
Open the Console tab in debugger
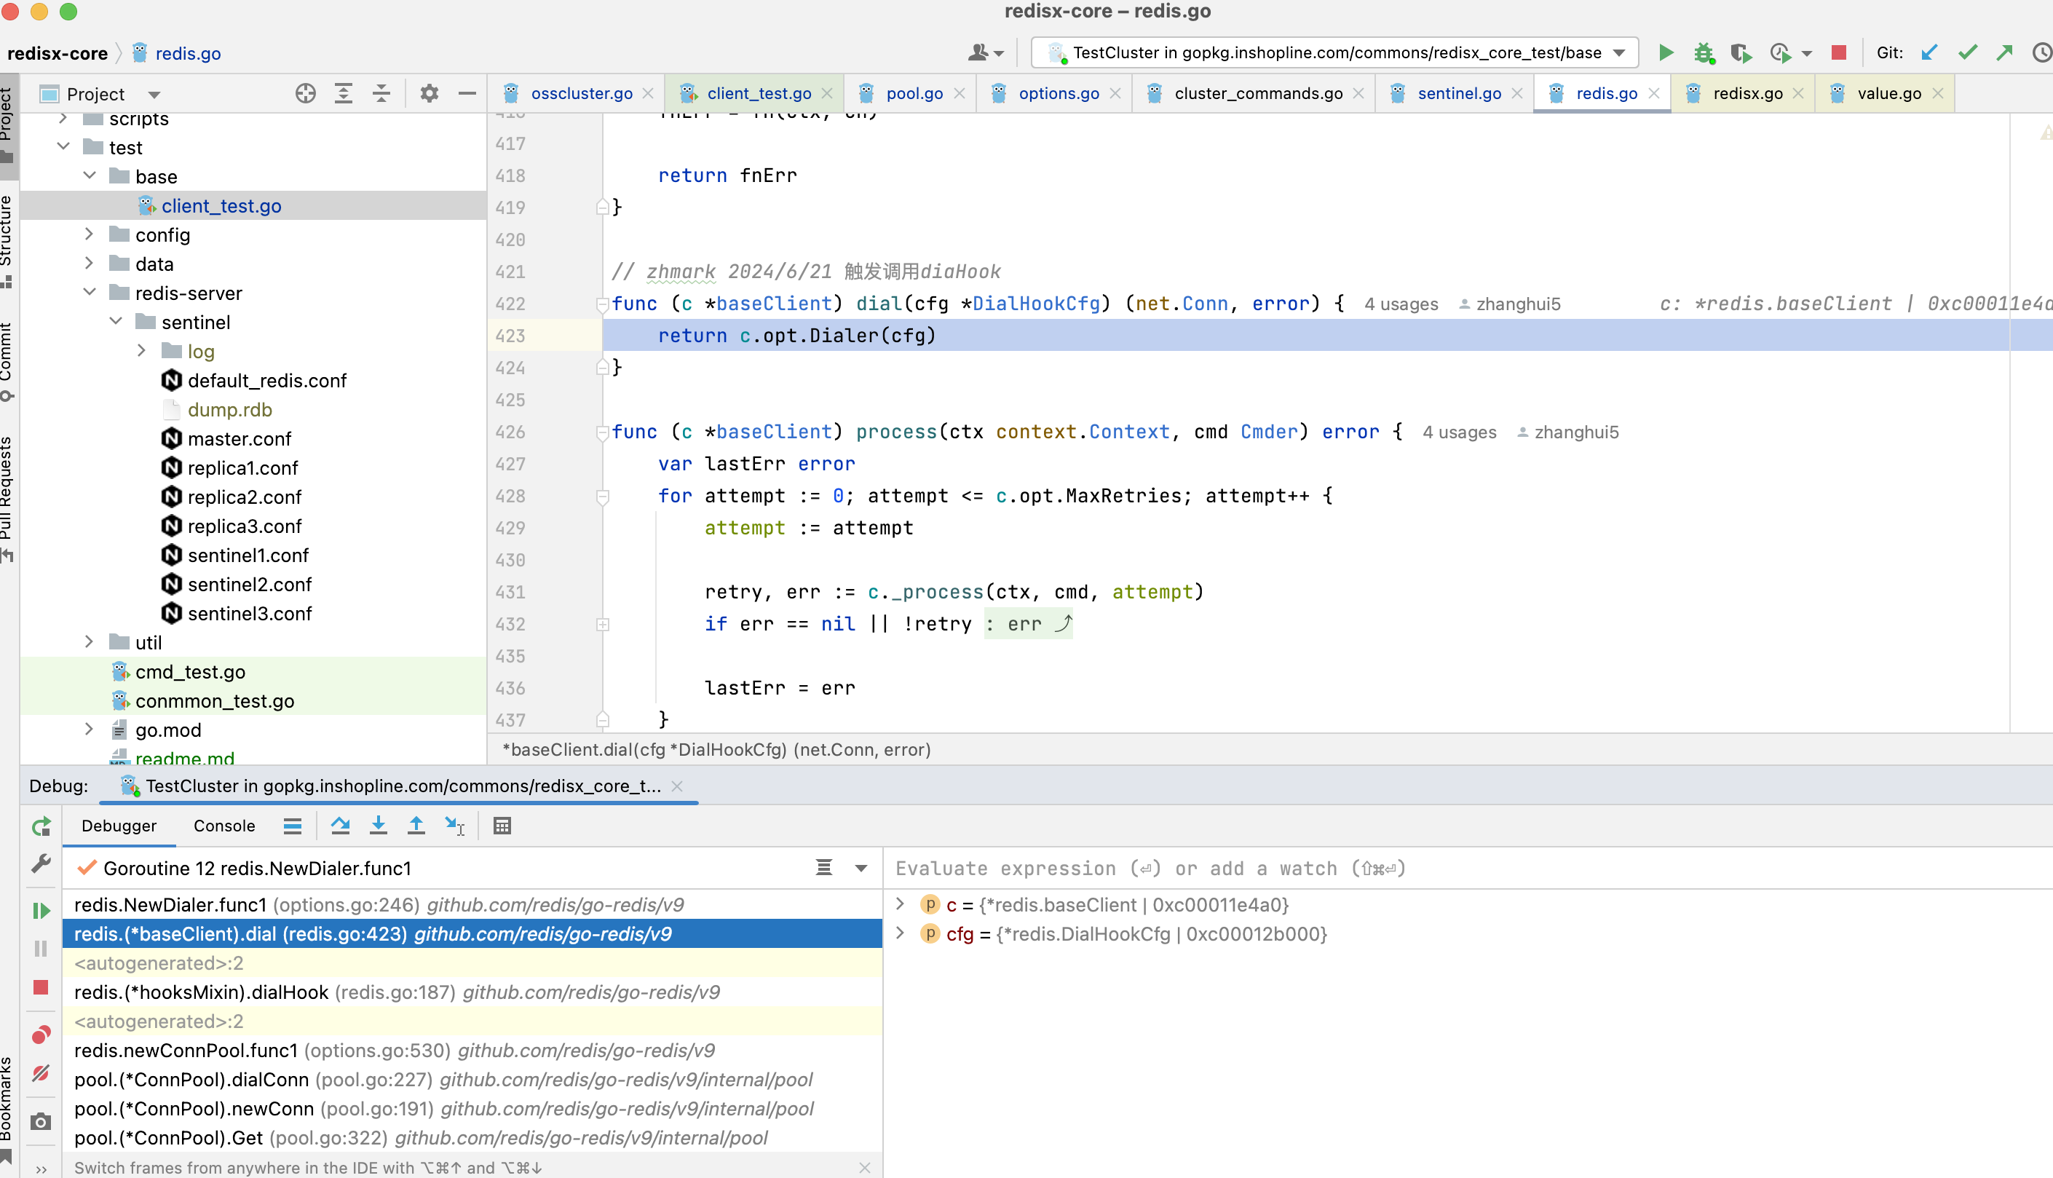tap(224, 826)
